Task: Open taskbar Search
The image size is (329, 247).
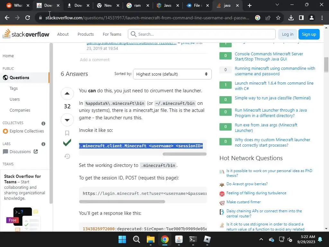Action: pos(136,239)
